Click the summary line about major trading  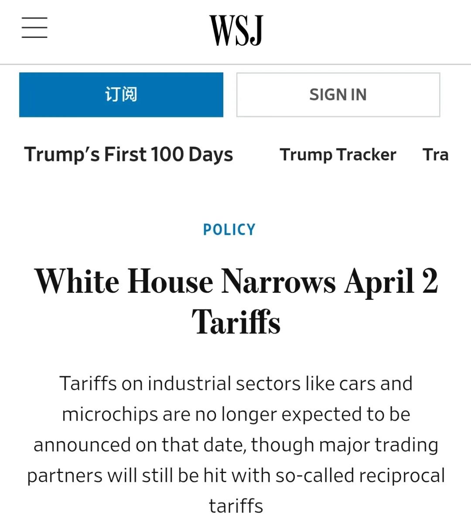(236, 445)
